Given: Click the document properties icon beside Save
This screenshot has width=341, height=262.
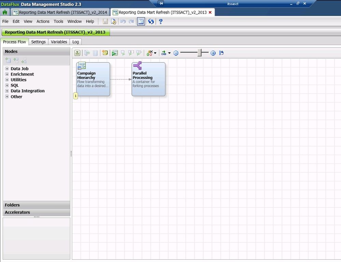Looking at the screenshot, I should coord(114,21).
